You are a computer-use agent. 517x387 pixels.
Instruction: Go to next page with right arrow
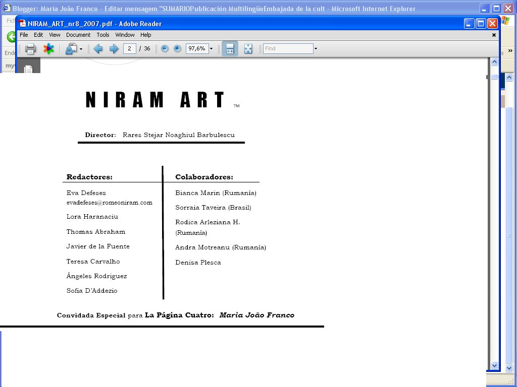pos(113,48)
